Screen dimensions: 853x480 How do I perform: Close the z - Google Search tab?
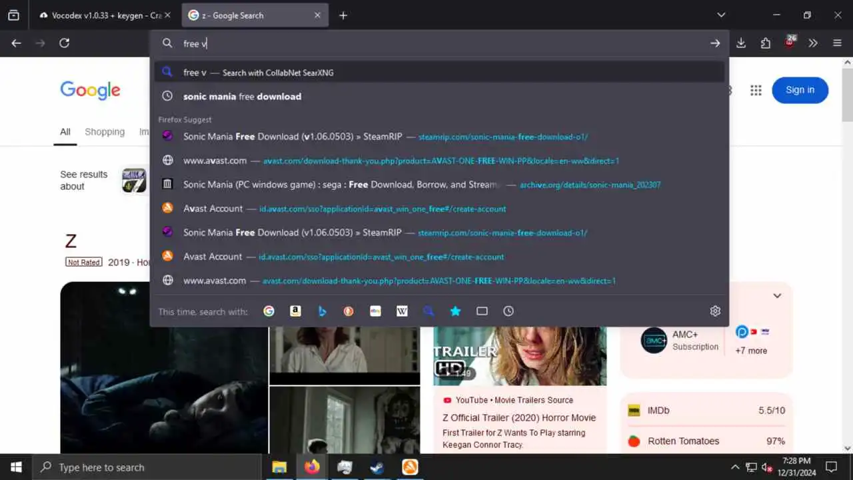[x=317, y=15]
